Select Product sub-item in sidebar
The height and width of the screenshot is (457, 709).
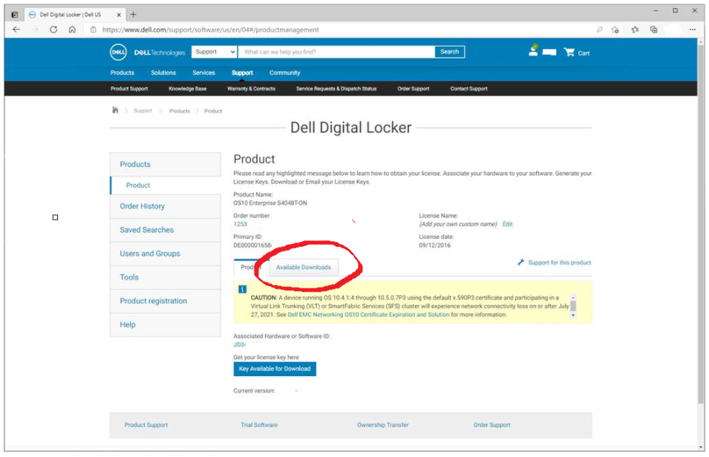pyautogui.click(x=166, y=185)
